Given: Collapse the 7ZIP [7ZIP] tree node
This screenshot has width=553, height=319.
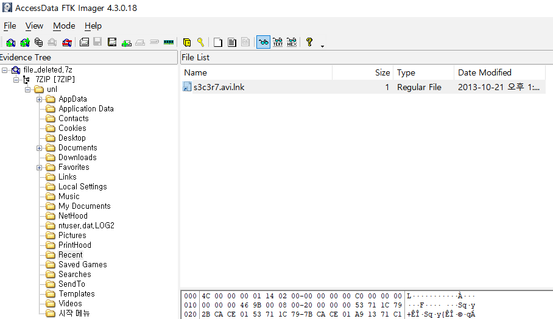Looking at the screenshot, I should (x=16, y=80).
